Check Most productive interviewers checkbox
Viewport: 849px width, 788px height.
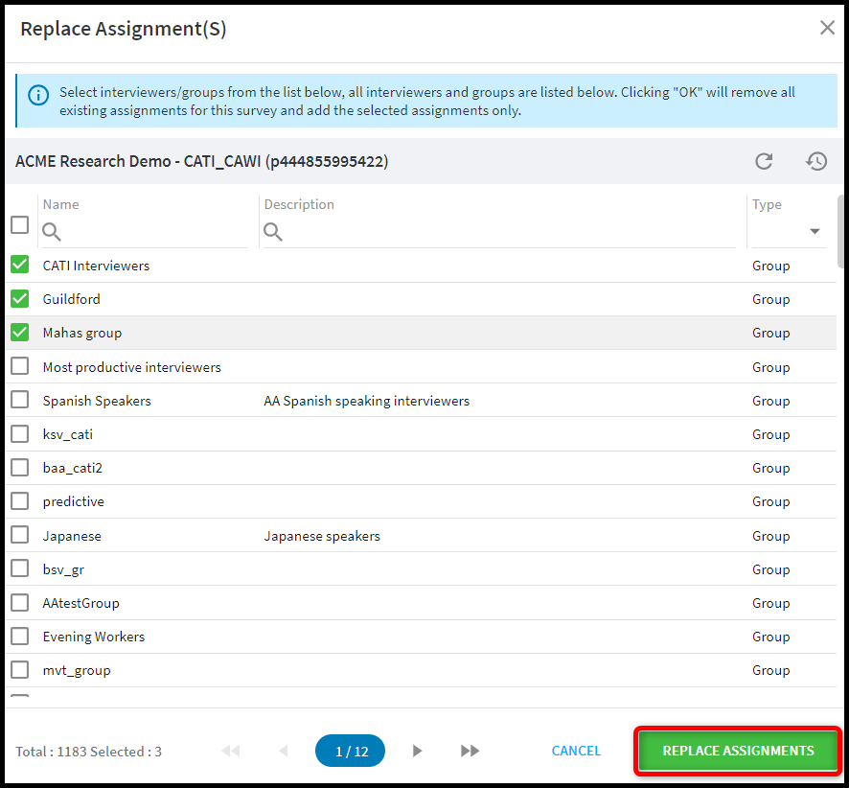(x=20, y=366)
